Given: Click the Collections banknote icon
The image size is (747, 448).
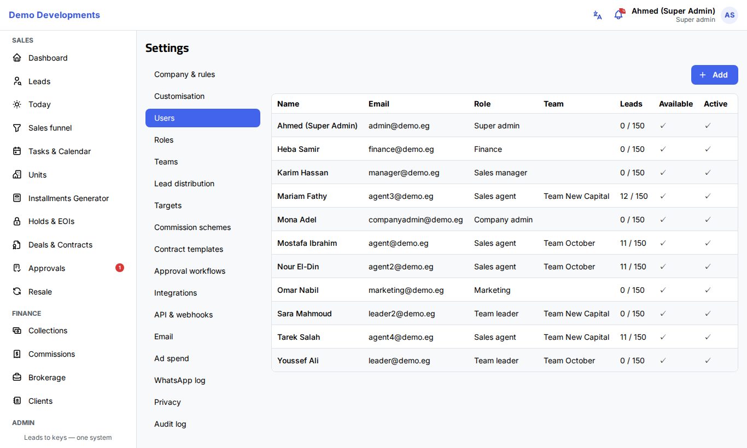Looking at the screenshot, I should (x=17, y=331).
